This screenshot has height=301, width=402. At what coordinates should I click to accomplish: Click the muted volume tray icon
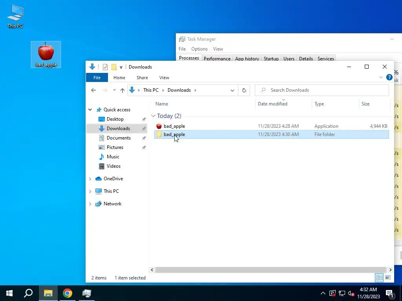tap(351, 293)
